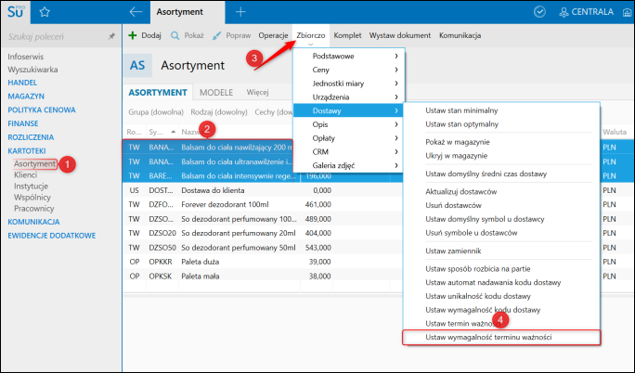
Task: Open Galeria zdjęć submenu
Action: tap(348, 165)
